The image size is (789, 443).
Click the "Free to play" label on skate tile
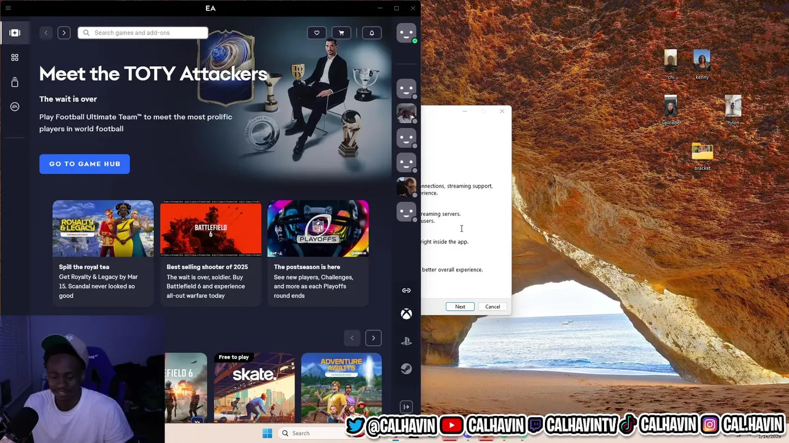coord(234,357)
